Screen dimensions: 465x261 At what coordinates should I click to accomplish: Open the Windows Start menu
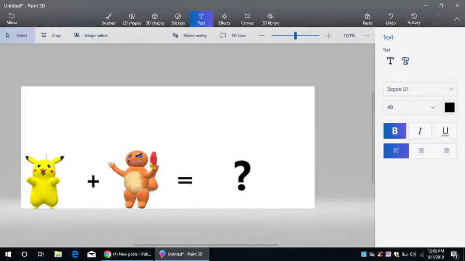coord(8,254)
